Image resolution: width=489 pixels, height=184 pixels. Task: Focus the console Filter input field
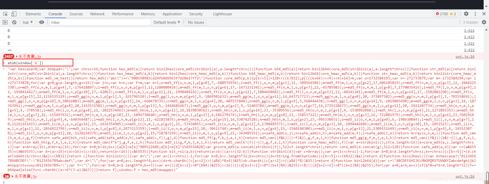100,22
